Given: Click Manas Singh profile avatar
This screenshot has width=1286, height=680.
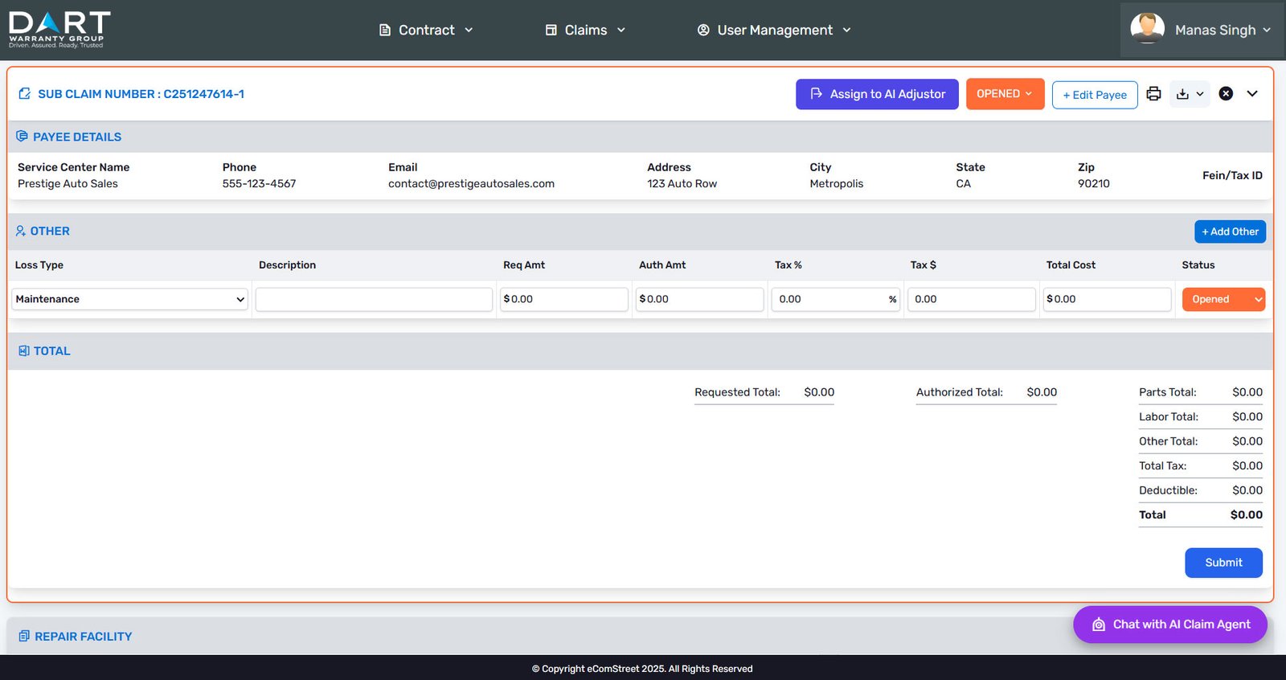Looking at the screenshot, I should 1147,29.
